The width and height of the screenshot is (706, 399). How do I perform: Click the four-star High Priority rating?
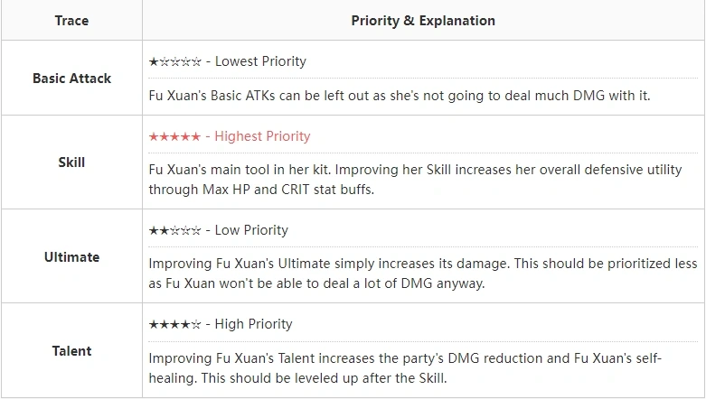pyautogui.click(x=174, y=324)
